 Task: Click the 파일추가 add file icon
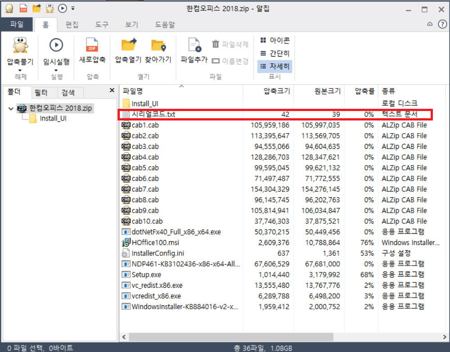pos(194,45)
